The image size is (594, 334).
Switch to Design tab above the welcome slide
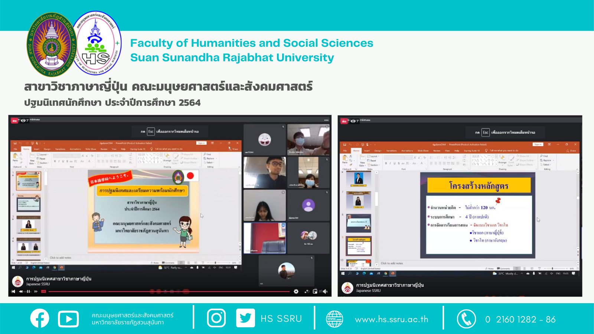click(47, 149)
